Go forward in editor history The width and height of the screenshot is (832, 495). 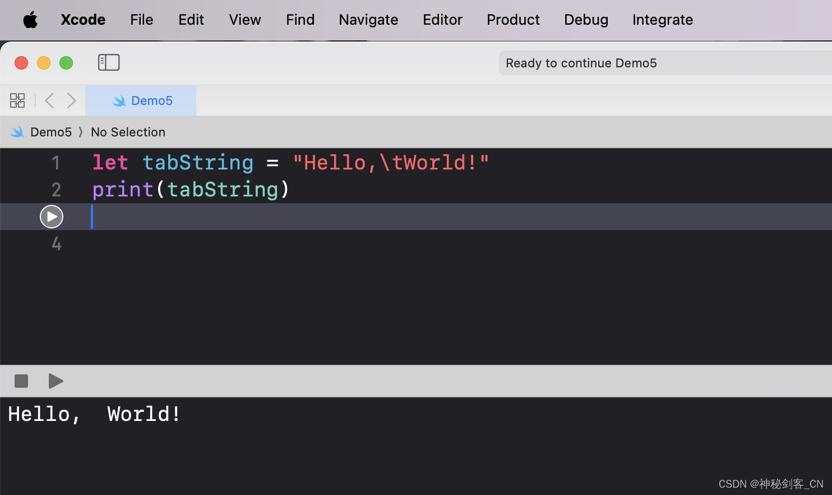pos(71,100)
